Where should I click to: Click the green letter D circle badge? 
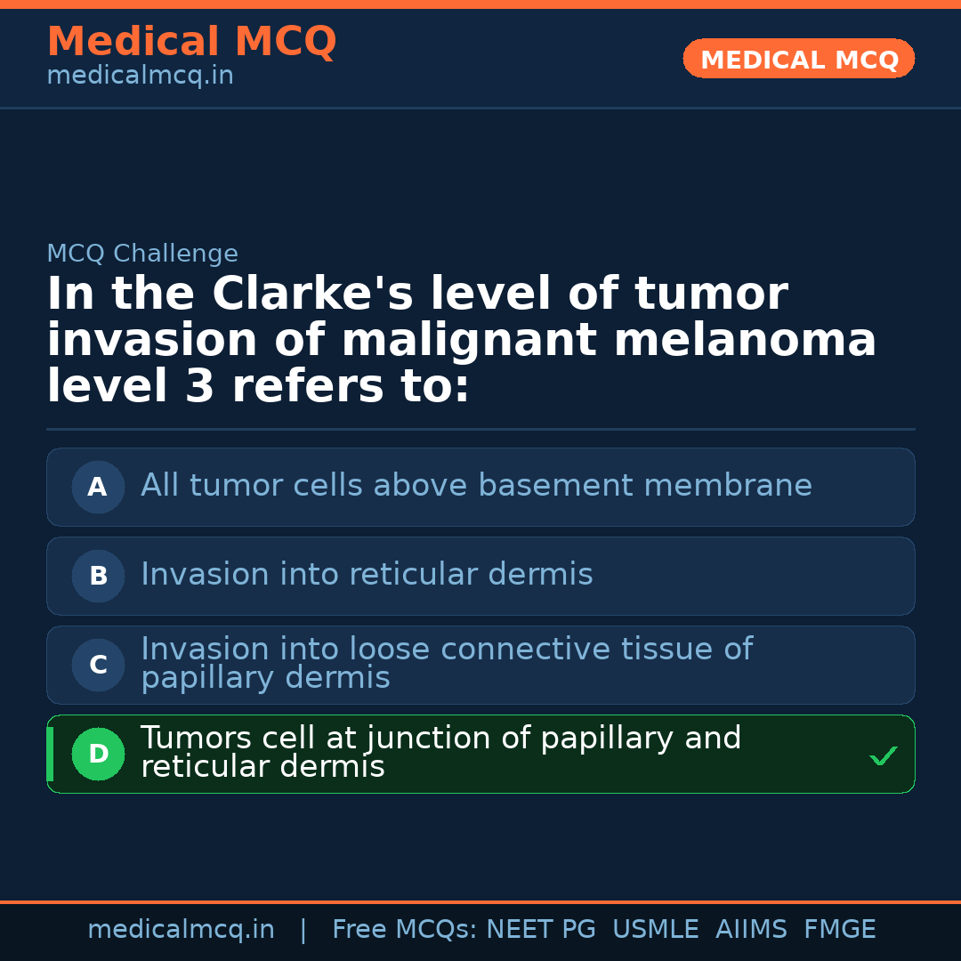point(98,754)
